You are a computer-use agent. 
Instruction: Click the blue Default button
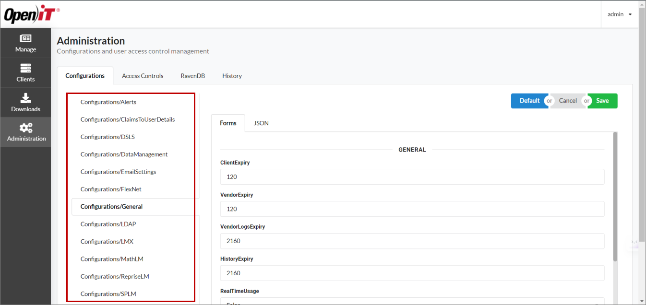pos(529,101)
